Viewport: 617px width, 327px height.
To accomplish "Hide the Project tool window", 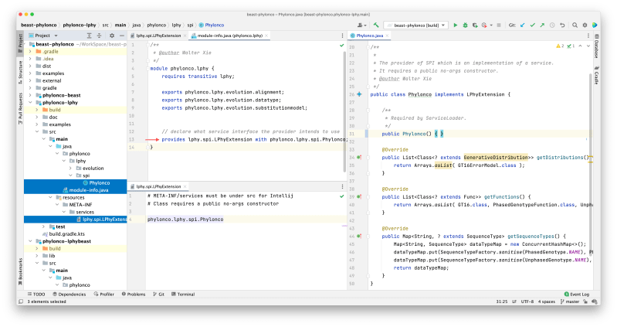I will 122,36.
